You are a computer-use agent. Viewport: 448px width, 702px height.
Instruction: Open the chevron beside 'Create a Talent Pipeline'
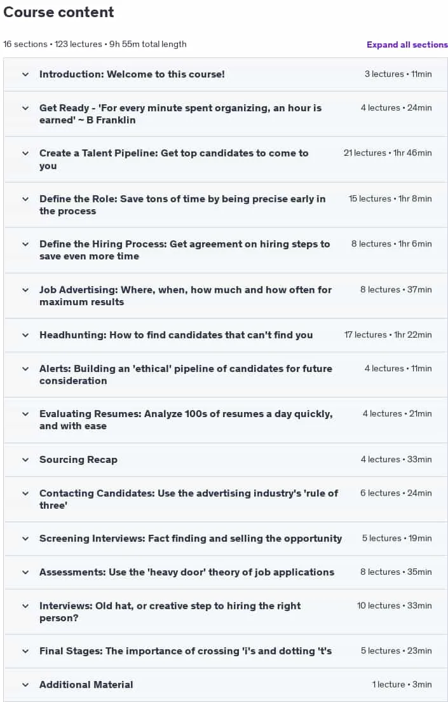click(x=25, y=153)
